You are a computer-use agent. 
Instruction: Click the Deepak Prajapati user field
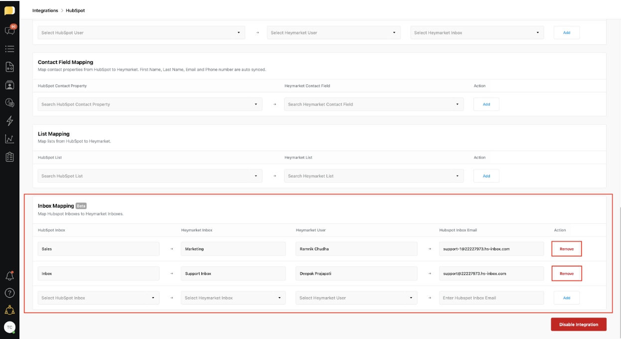(x=356, y=274)
